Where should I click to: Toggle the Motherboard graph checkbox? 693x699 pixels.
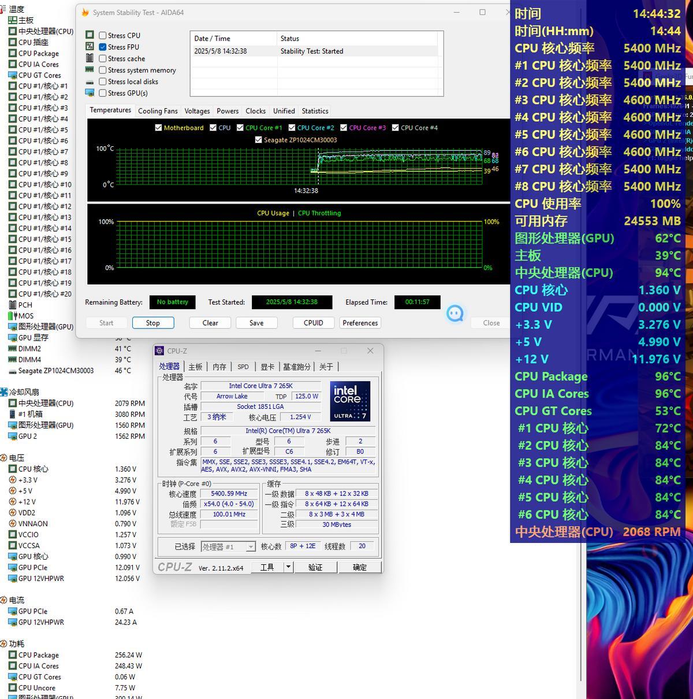click(x=158, y=128)
